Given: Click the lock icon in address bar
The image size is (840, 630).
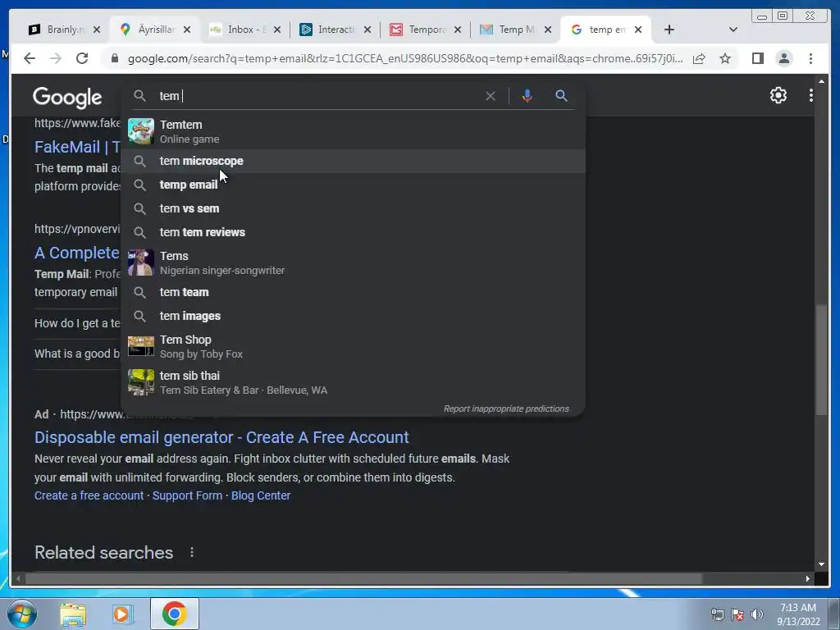Looking at the screenshot, I should [114, 58].
